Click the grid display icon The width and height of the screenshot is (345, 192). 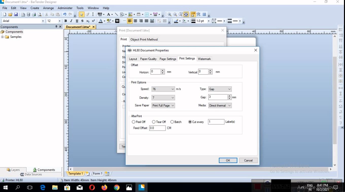tap(204, 14)
